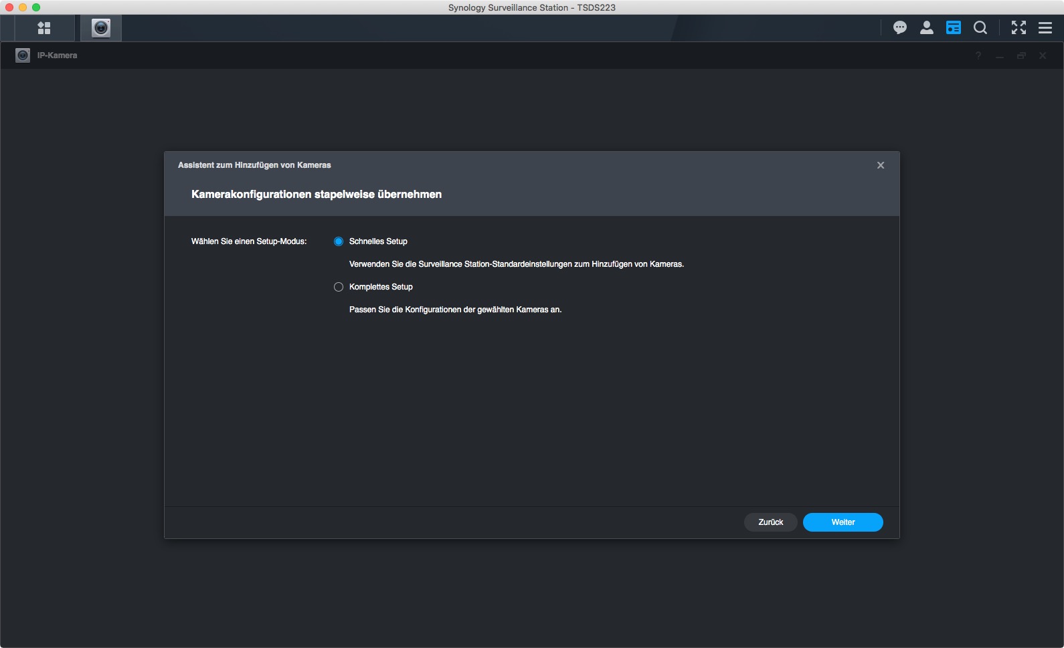Click the 'Kamerakonfigurationen stapelweise übernehmen' heading
Image resolution: width=1064 pixels, height=648 pixels.
pyautogui.click(x=317, y=195)
